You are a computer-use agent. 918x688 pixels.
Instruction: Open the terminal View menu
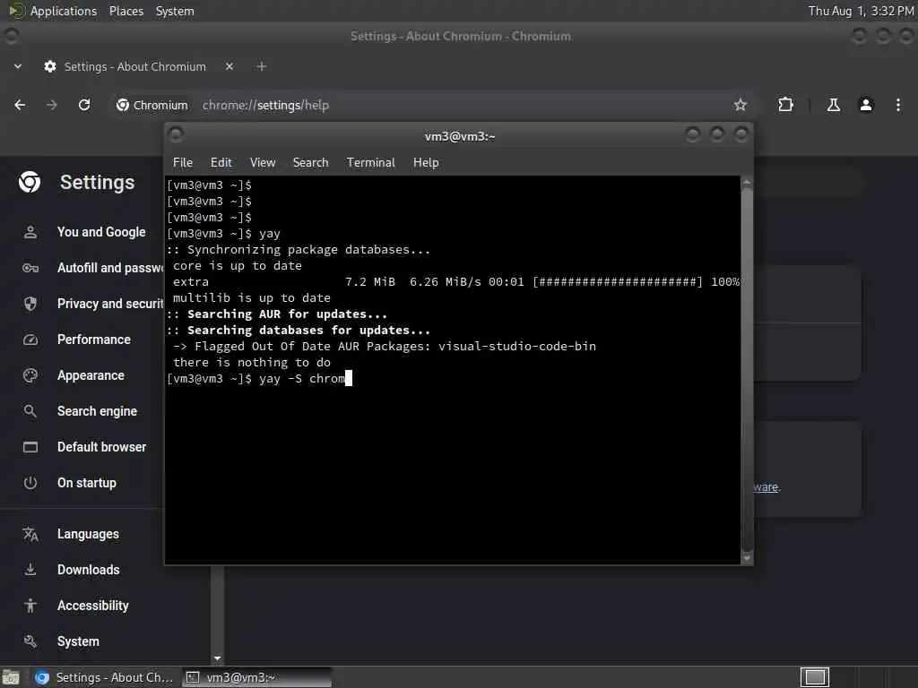(263, 163)
